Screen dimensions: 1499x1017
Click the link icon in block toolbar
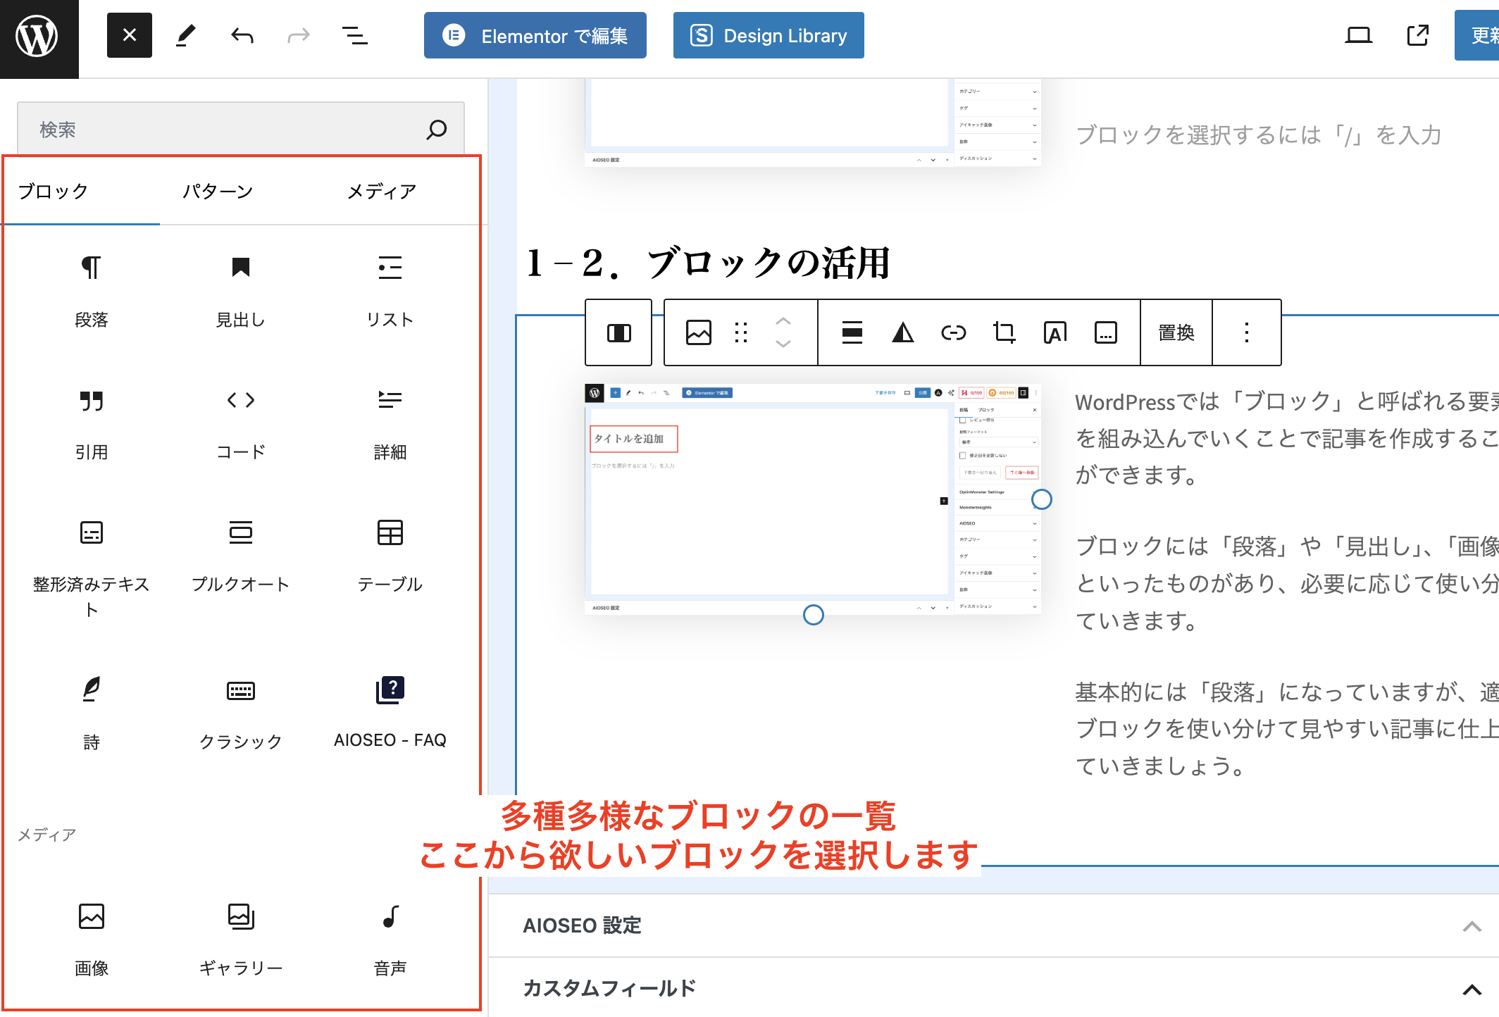[x=953, y=332]
